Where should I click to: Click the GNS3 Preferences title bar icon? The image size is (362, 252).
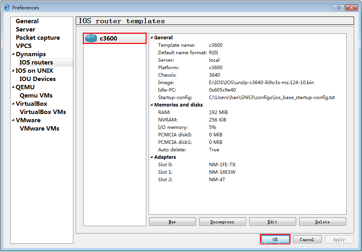click(x=7, y=7)
